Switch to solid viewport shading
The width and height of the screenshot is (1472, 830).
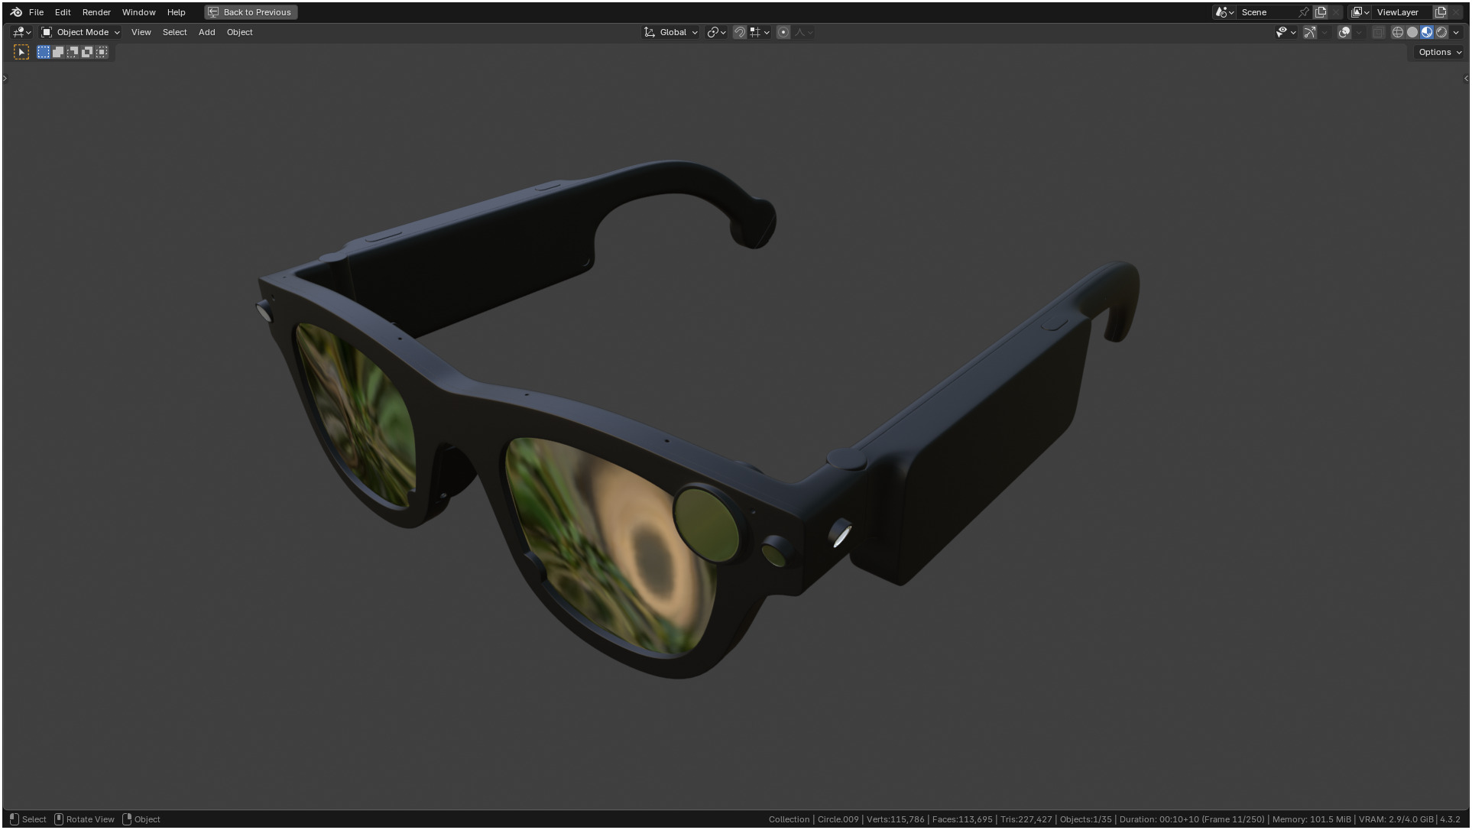[1412, 32]
